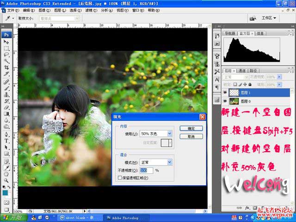Screen dimensions: 296x222
Task: Select the Blur tool
Action: pos(6,120)
